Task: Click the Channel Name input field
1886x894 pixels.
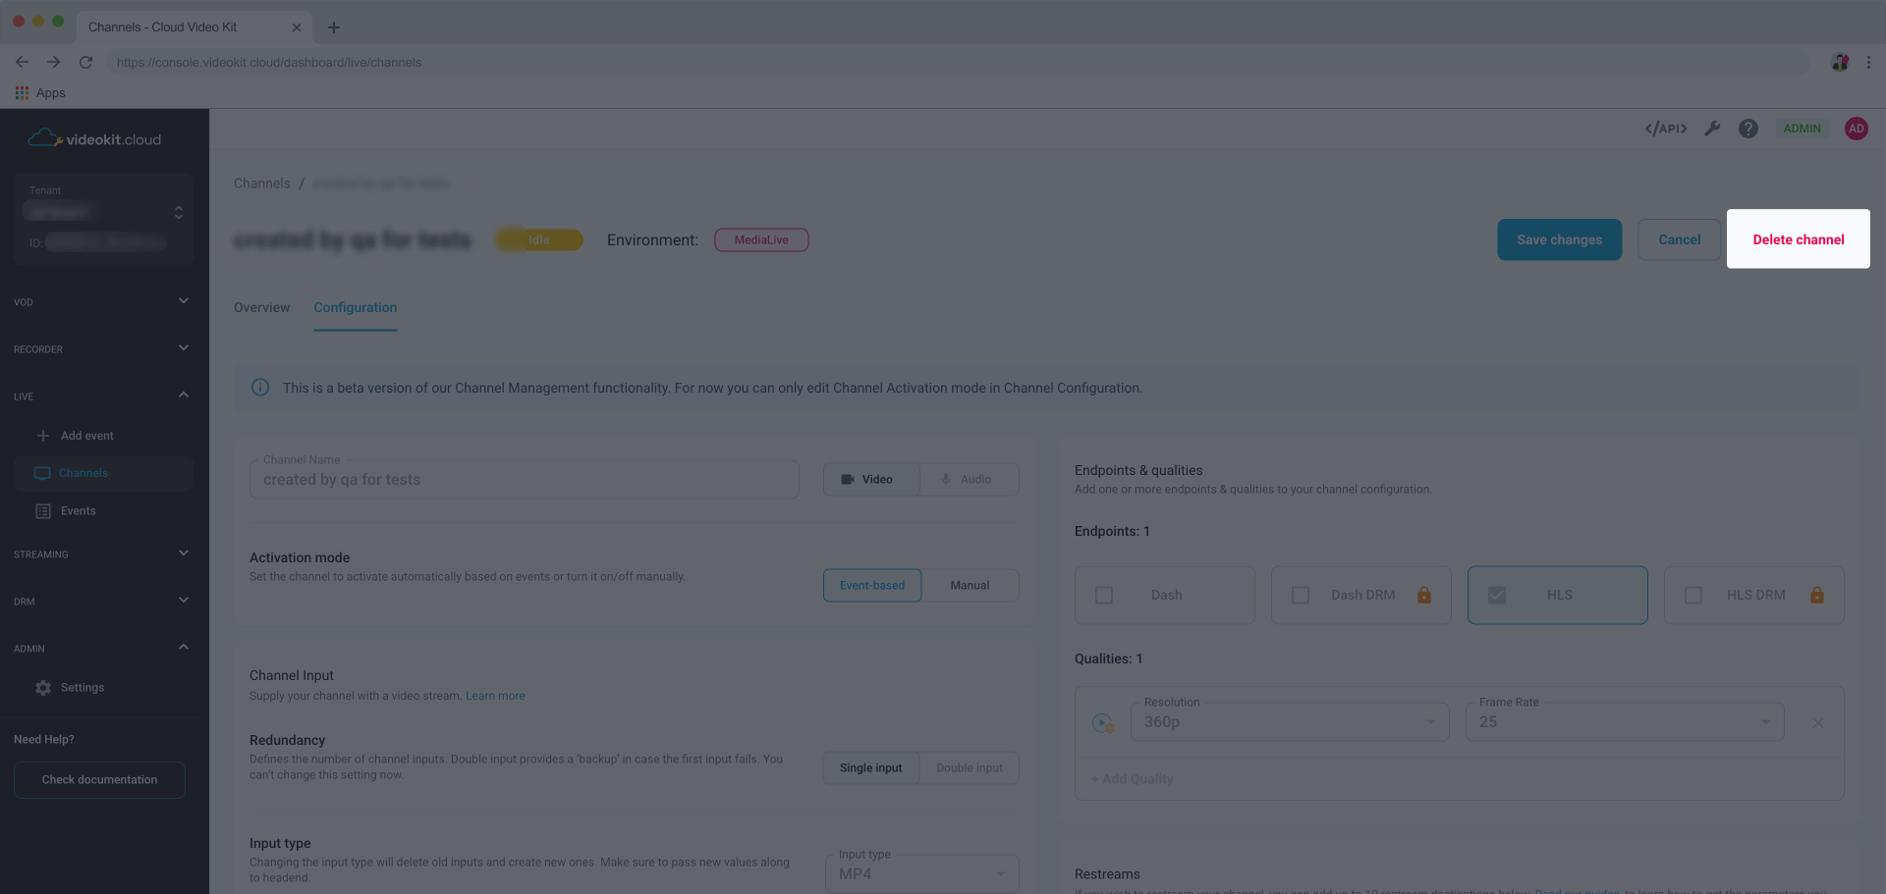Action: pyautogui.click(x=524, y=480)
